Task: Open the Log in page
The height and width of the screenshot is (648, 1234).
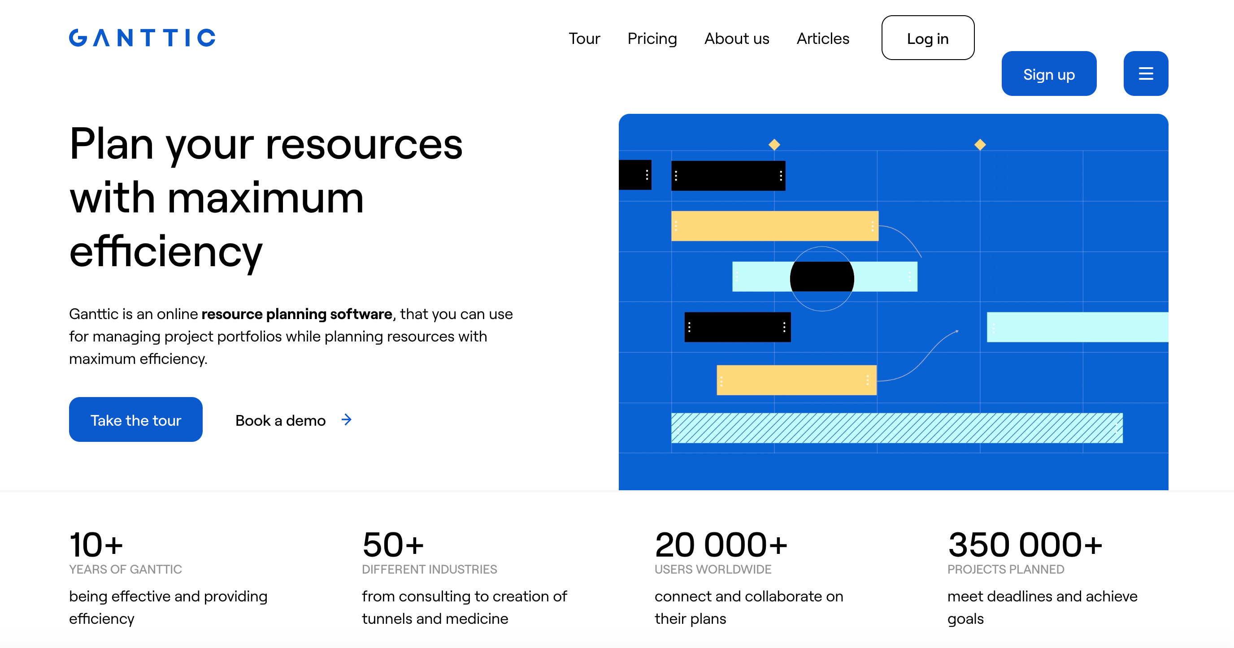Action: tap(928, 39)
